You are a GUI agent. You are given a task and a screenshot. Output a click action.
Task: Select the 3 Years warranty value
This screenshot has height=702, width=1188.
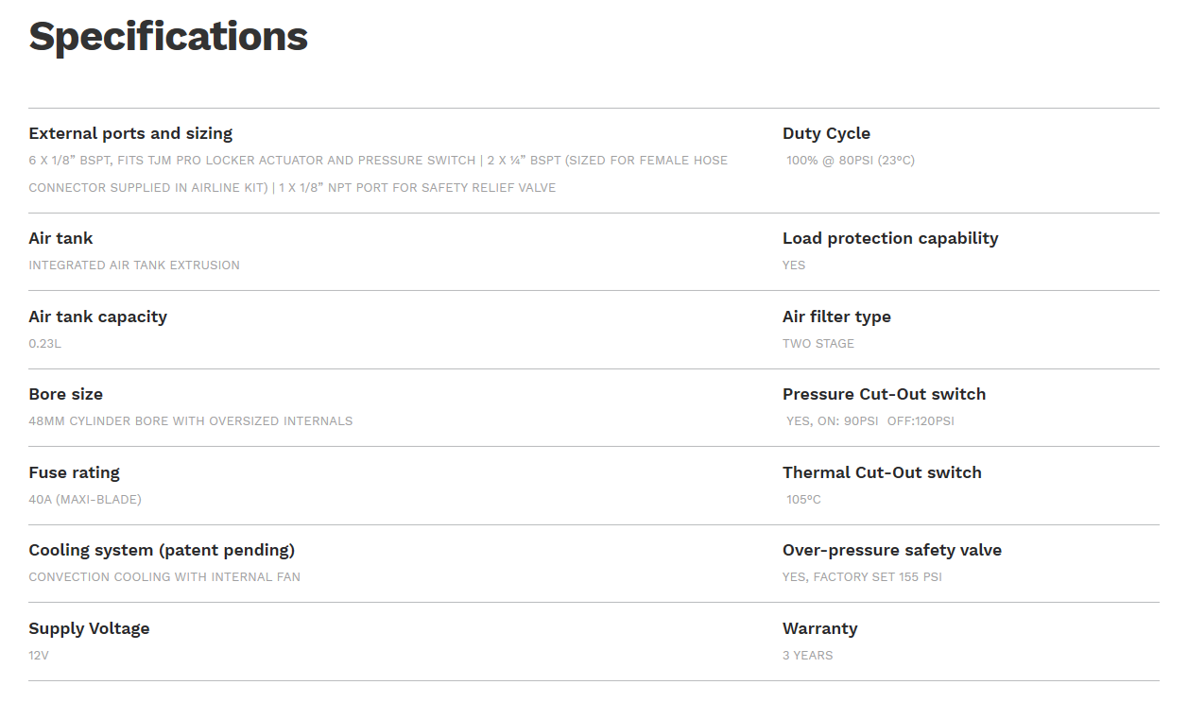(x=808, y=656)
